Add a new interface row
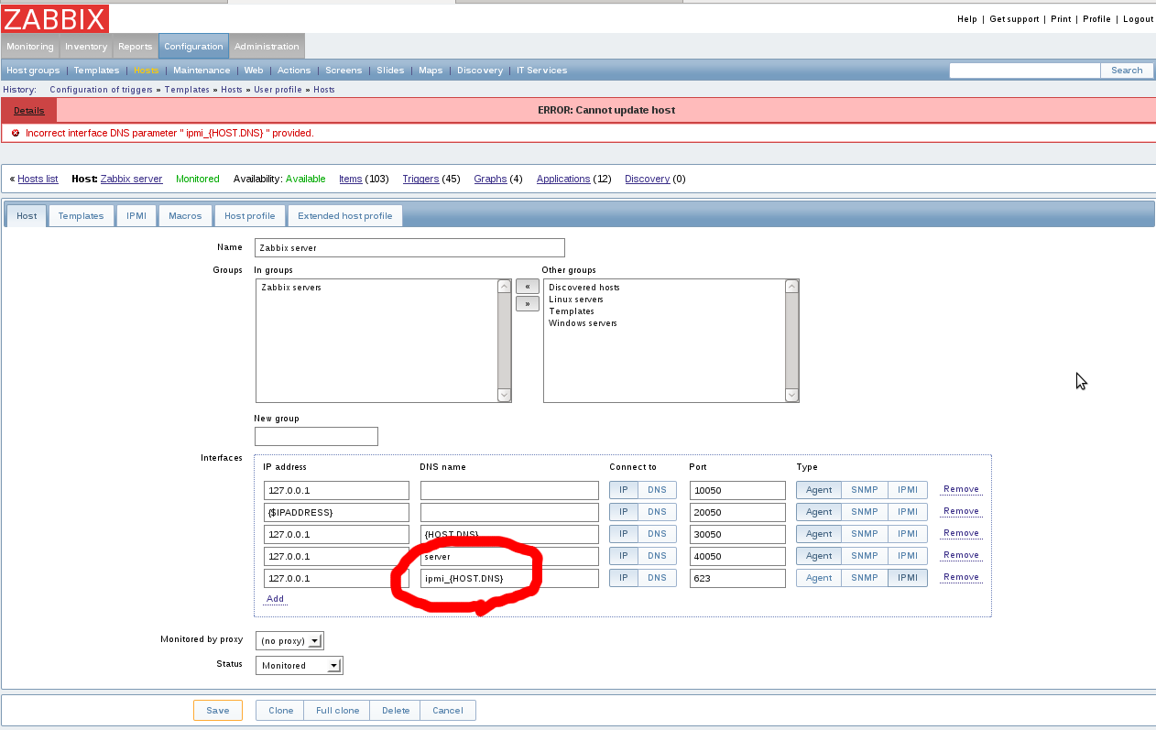Viewport: 1156px width, 730px height. pyautogui.click(x=275, y=599)
